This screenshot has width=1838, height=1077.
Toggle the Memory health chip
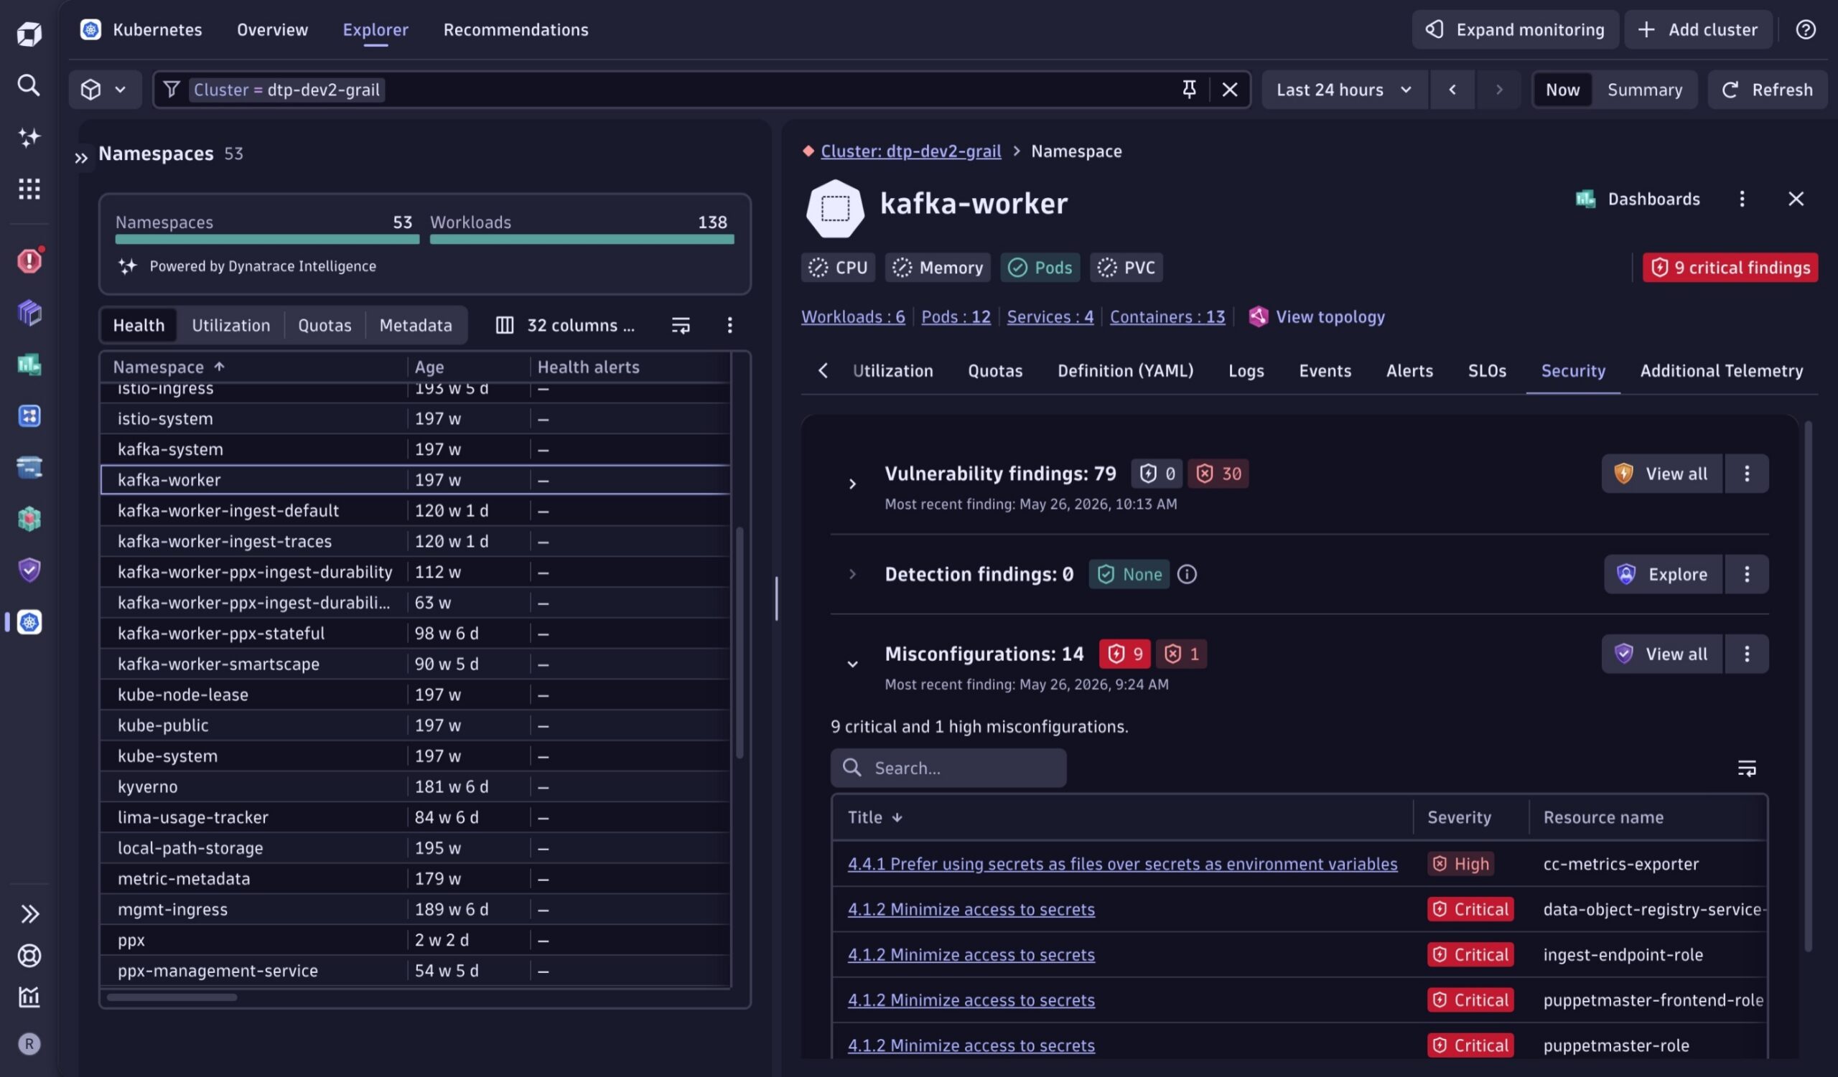tap(938, 268)
